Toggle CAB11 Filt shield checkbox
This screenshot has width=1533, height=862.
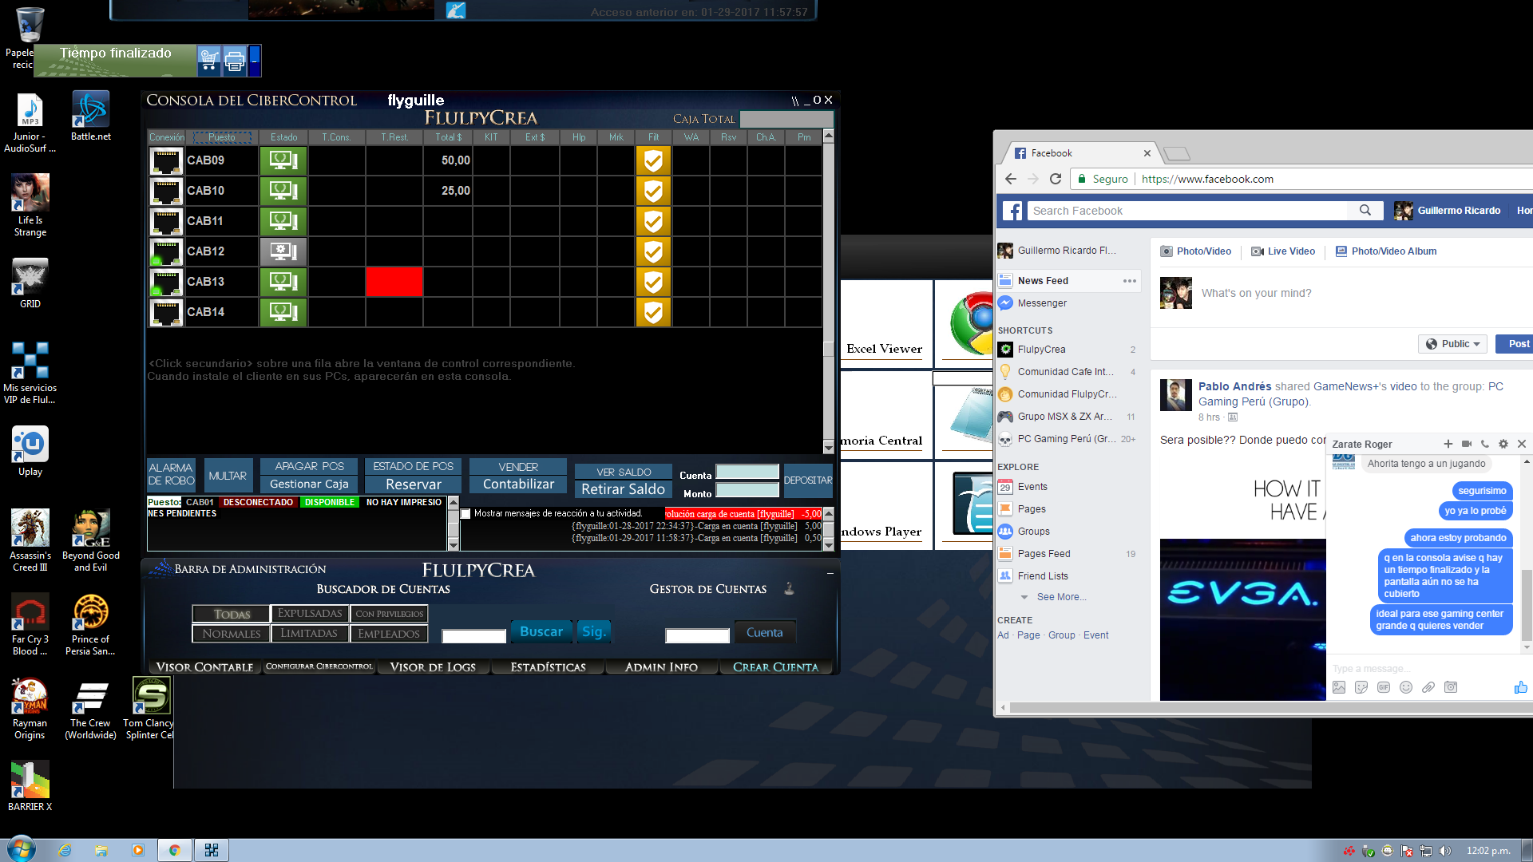pyautogui.click(x=653, y=221)
